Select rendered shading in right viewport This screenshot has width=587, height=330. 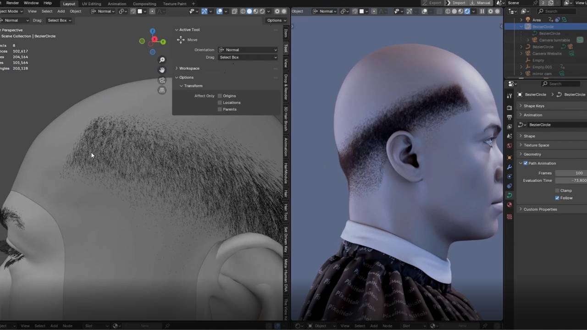point(467,11)
